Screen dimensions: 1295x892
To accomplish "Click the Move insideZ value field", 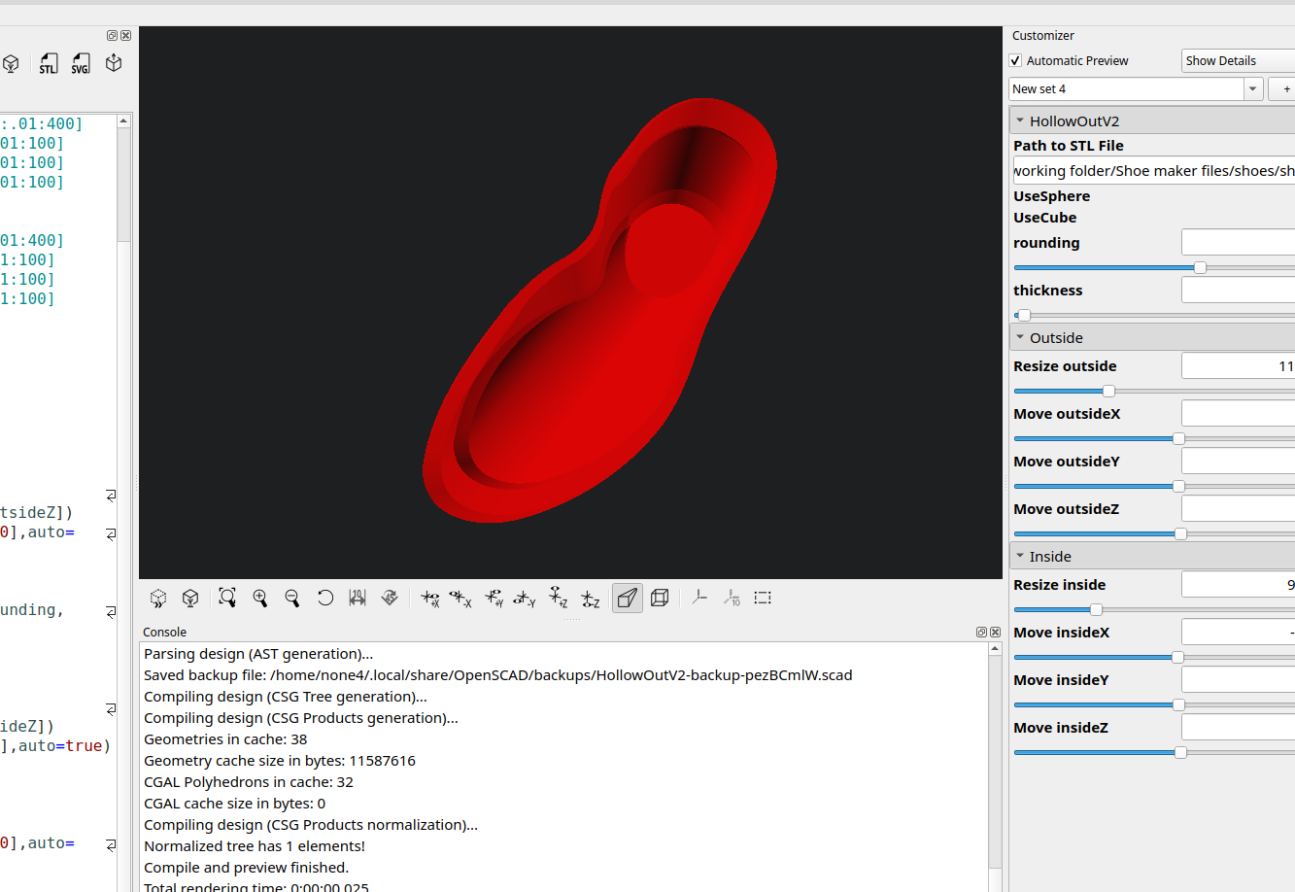I will click(1239, 727).
